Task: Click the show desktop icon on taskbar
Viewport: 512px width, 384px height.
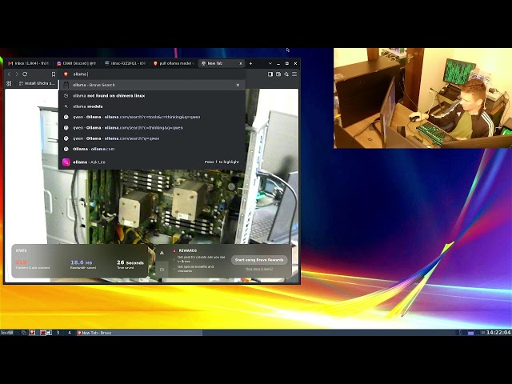Action: pos(24,333)
